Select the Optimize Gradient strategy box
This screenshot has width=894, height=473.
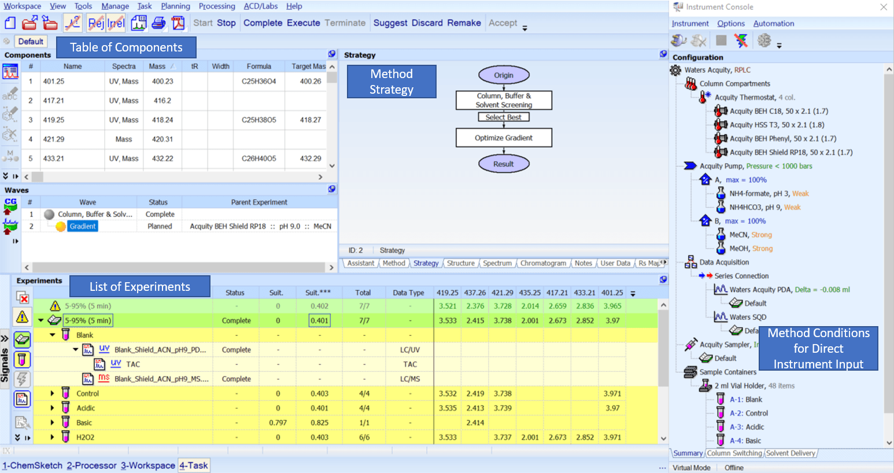(504, 138)
